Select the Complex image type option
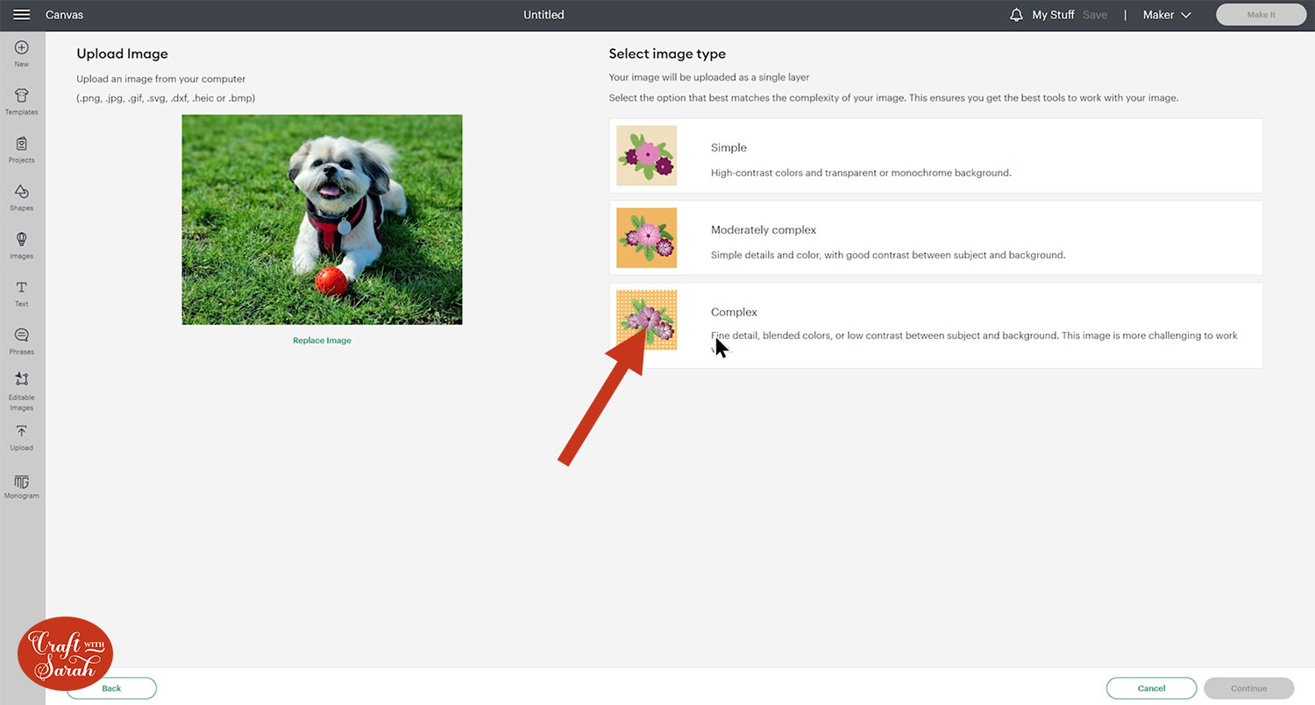This screenshot has height=705, width=1315. [935, 325]
